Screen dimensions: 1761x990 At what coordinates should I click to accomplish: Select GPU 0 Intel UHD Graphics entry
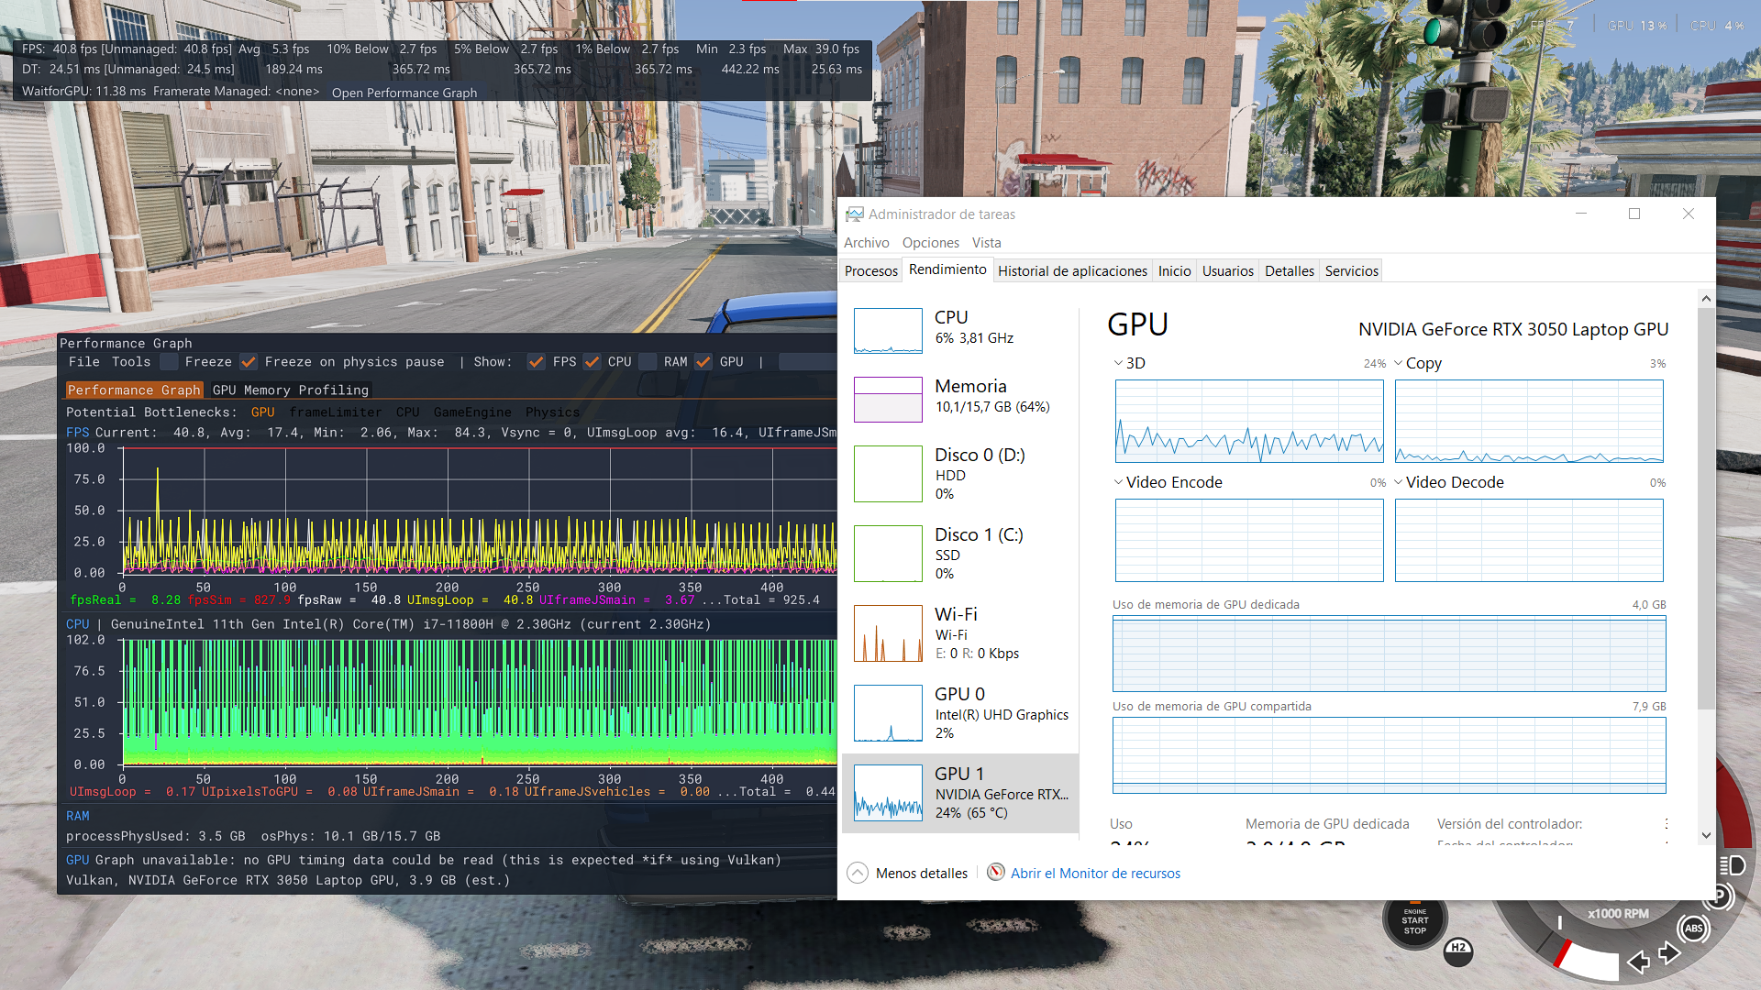click(x=960, y=713)
